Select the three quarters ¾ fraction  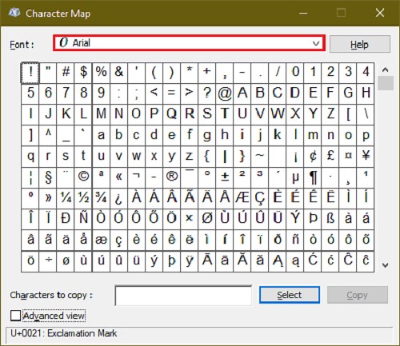(x=101, y=198)
